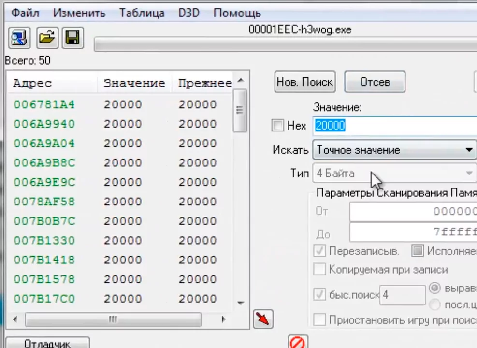
Task: Click the open folder icon in toolbar
Action: pyautogui.click(x=47, y=38)
